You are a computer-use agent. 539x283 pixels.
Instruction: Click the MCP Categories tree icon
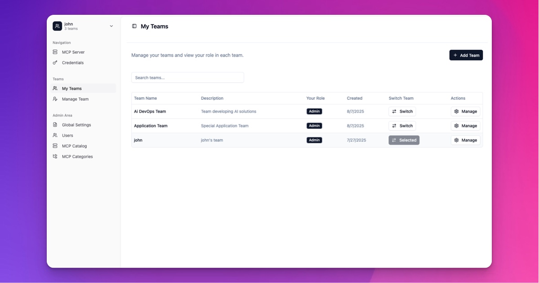tap(55, 156)
